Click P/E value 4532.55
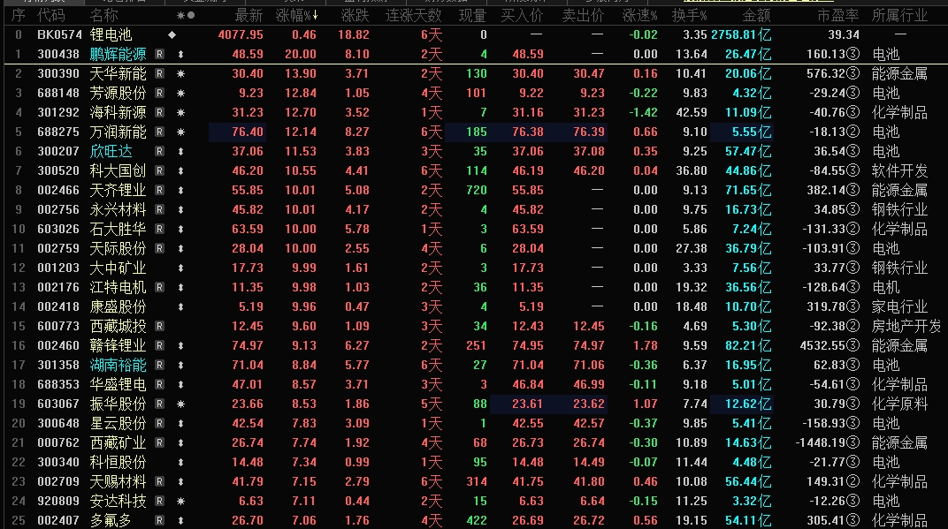 tap(822, 345)
